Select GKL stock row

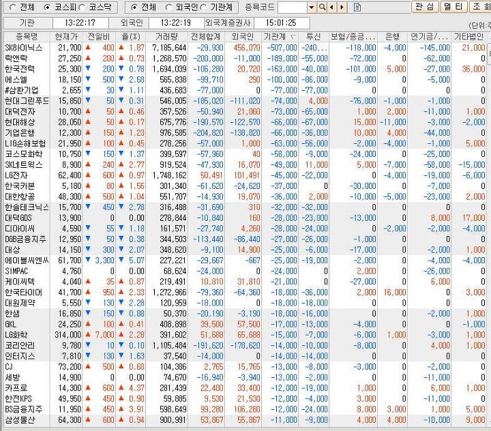coord(245,325)
